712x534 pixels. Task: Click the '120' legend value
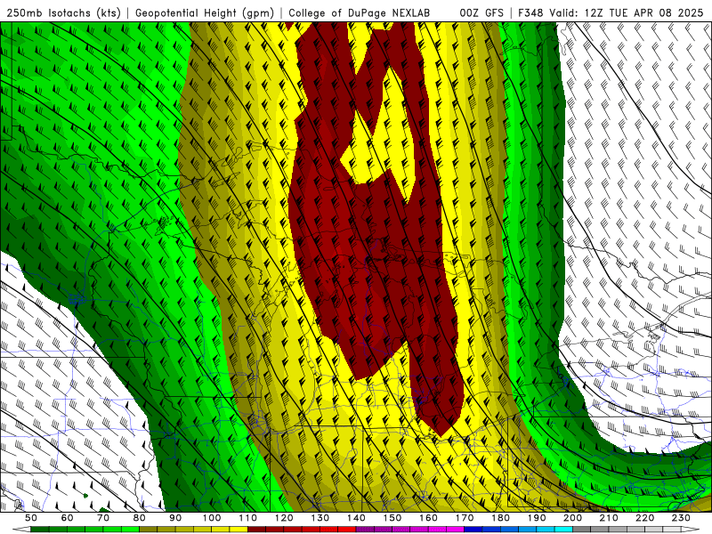coord(284,518)
